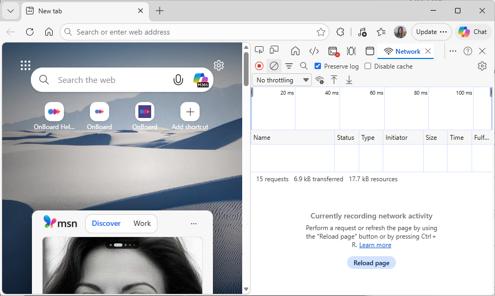Screen dimensions: 495x296
Task: Close the Network tab
Action: pyautogui.click(x=428, y=51)
